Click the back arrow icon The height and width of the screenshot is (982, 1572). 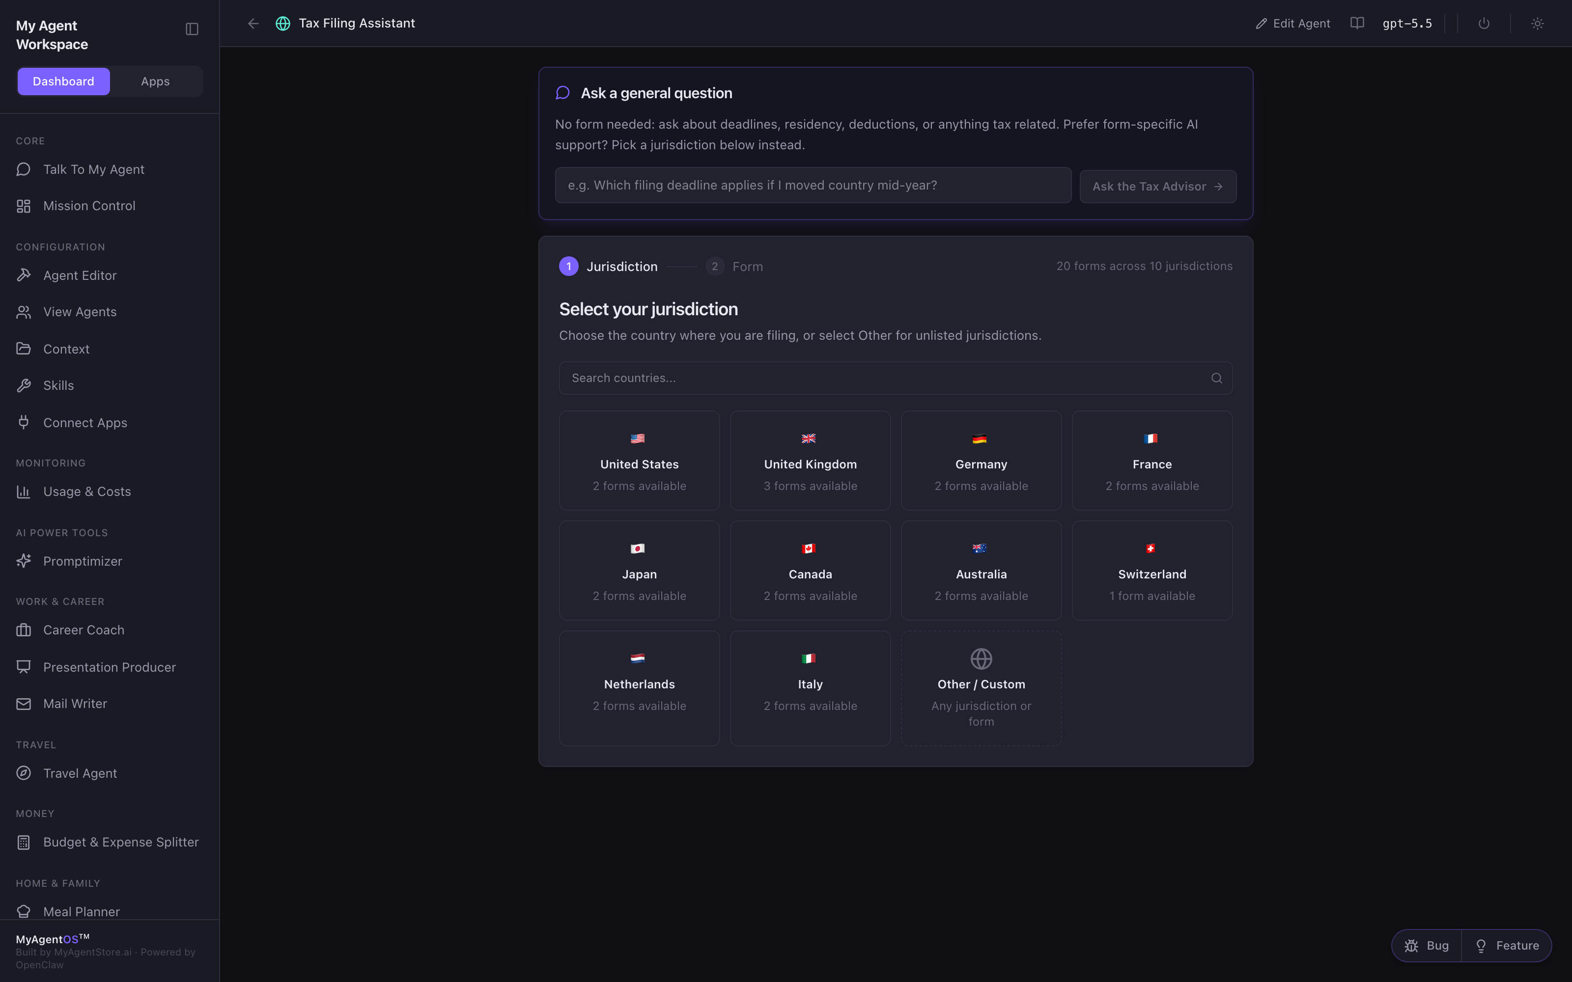point(253,24)
